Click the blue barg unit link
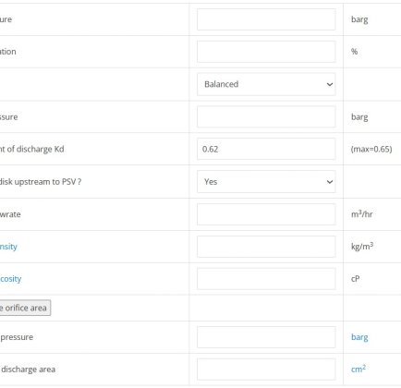This screenshot has height=388, width=401. point(359,337)
